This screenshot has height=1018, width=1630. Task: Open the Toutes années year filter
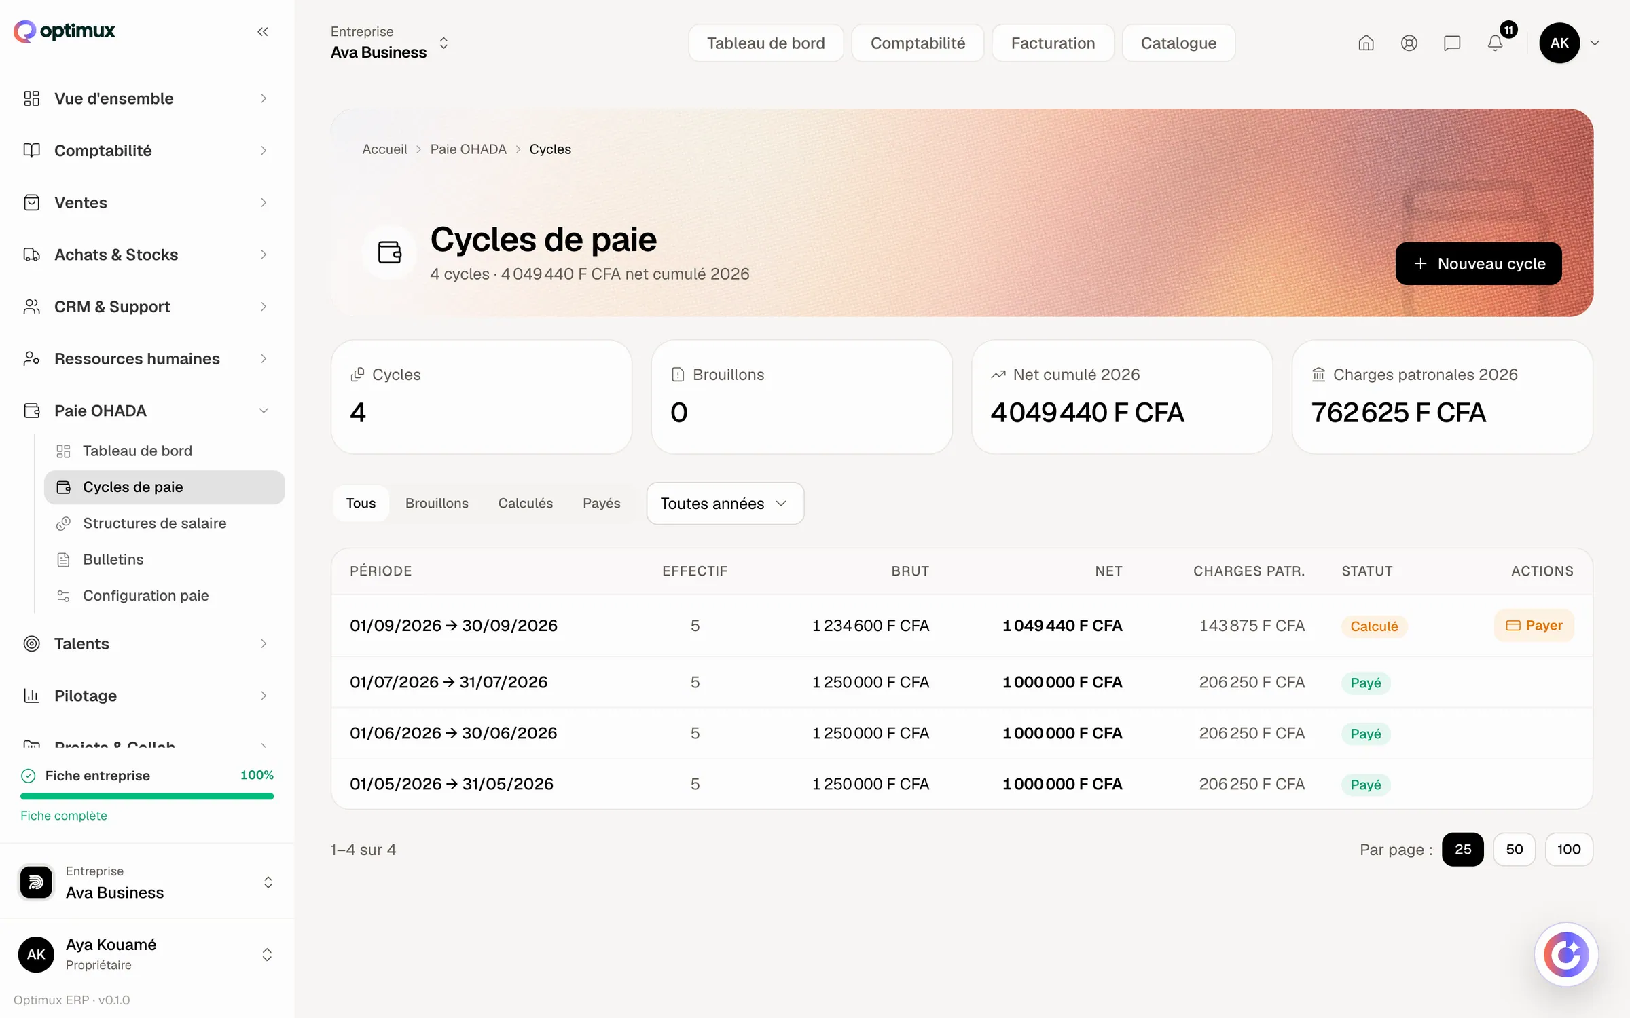click(x=725, y=504)
